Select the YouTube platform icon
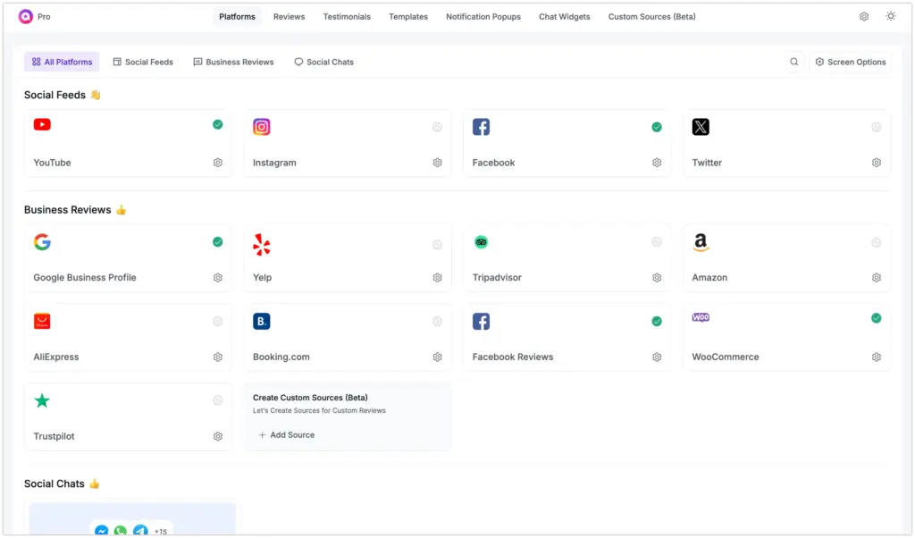This screenshot has width=915, height=538. click(42, 126)
